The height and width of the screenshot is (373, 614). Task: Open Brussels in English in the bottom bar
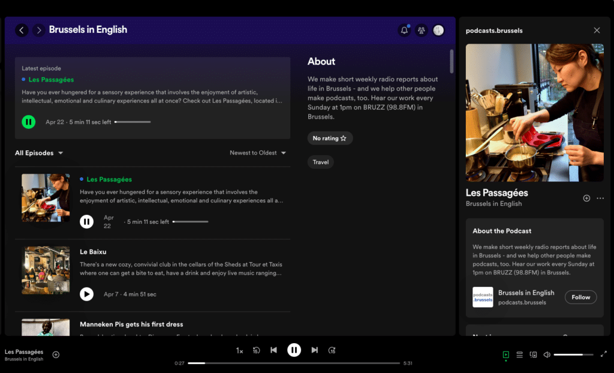tap(24, 359)
